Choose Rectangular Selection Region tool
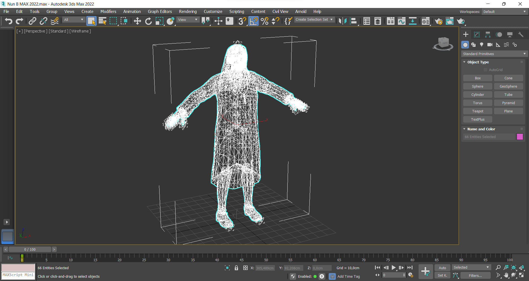 (113, 21)
